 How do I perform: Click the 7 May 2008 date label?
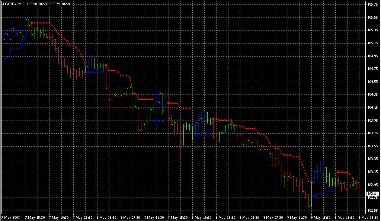pos(10,217)
